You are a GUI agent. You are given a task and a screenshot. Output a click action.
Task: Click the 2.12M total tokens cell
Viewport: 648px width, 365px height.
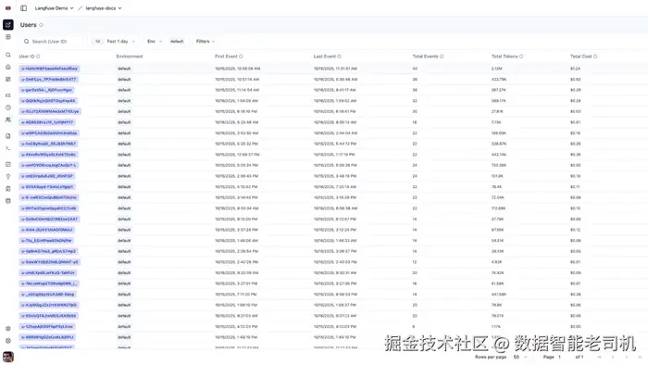tap(496, 69)
